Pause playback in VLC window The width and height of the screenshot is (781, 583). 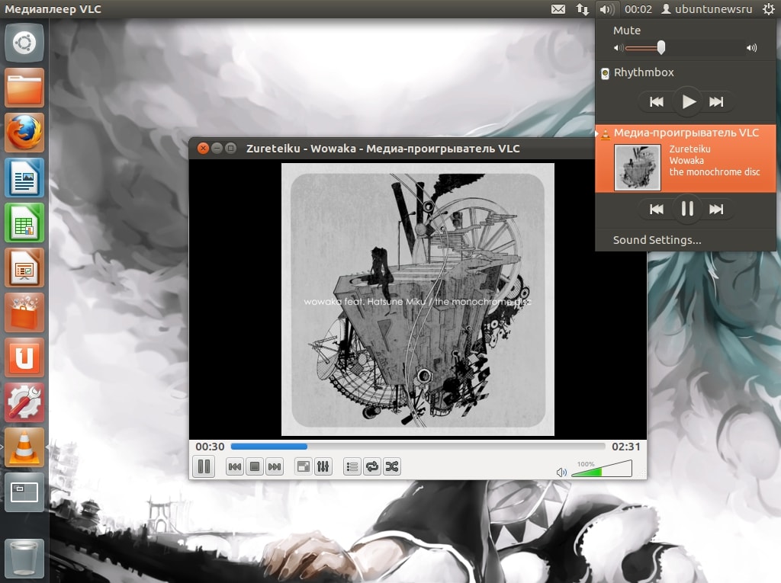click(204, 466)
